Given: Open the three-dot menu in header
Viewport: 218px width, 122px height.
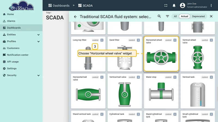Looking at the screenshot, I should [x=211, y=5].
